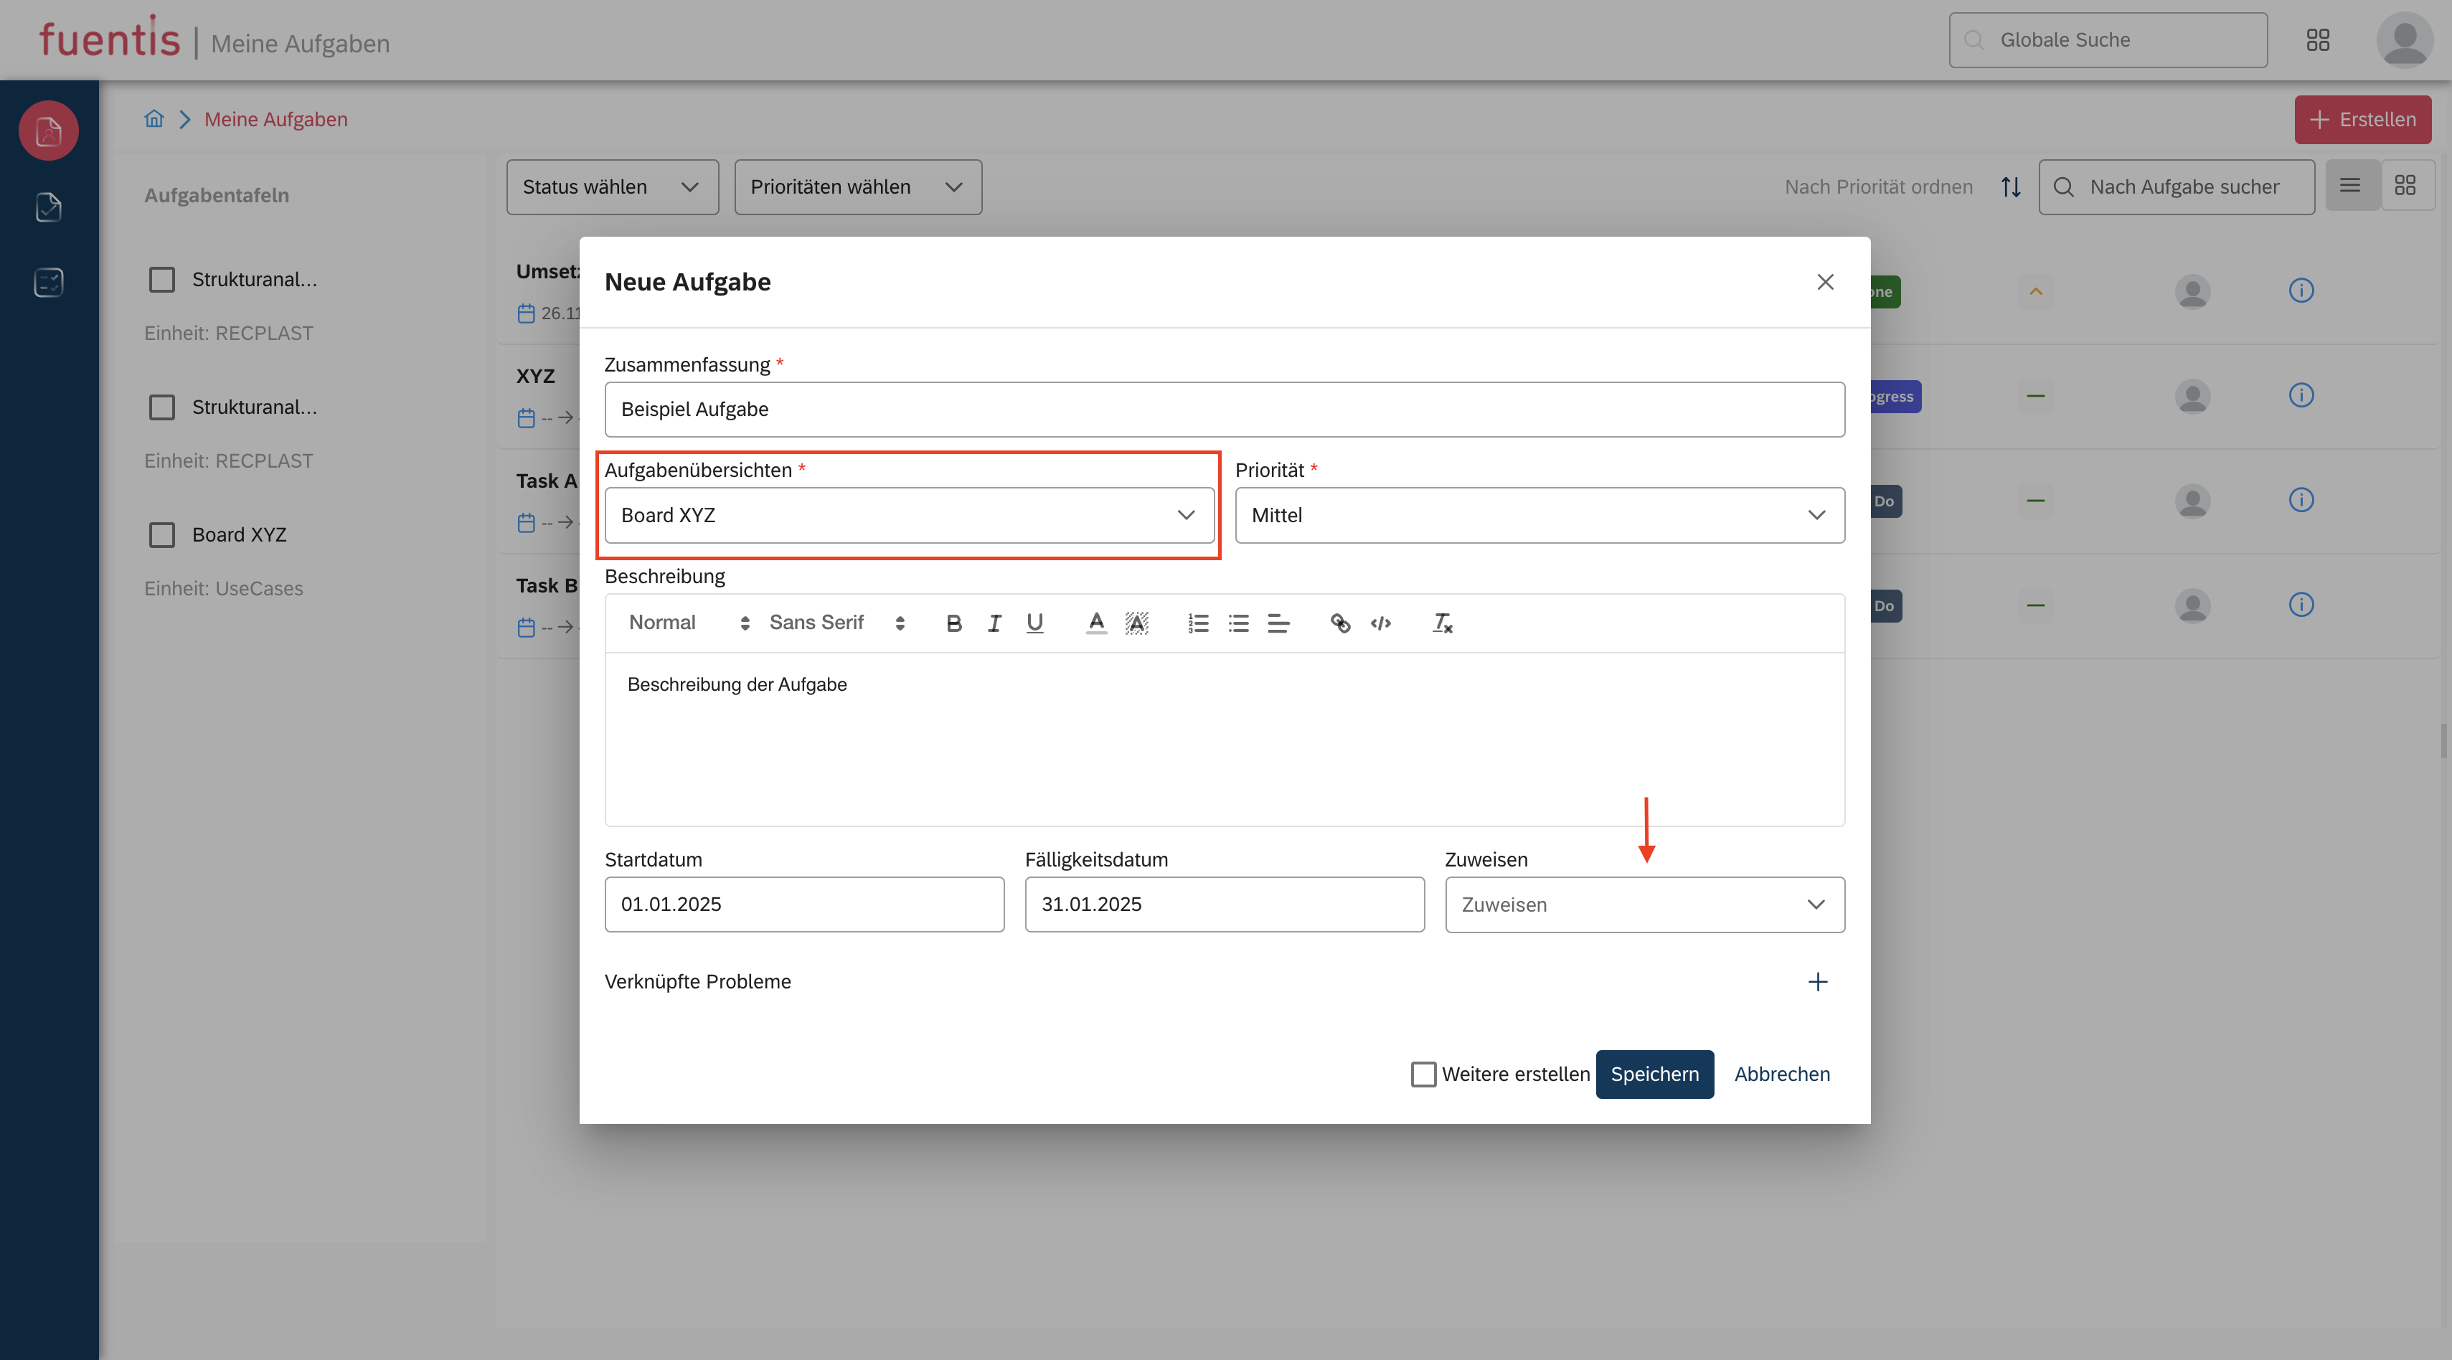
Task: Select first Strukturanal... board checkbox
Action: 162,280
